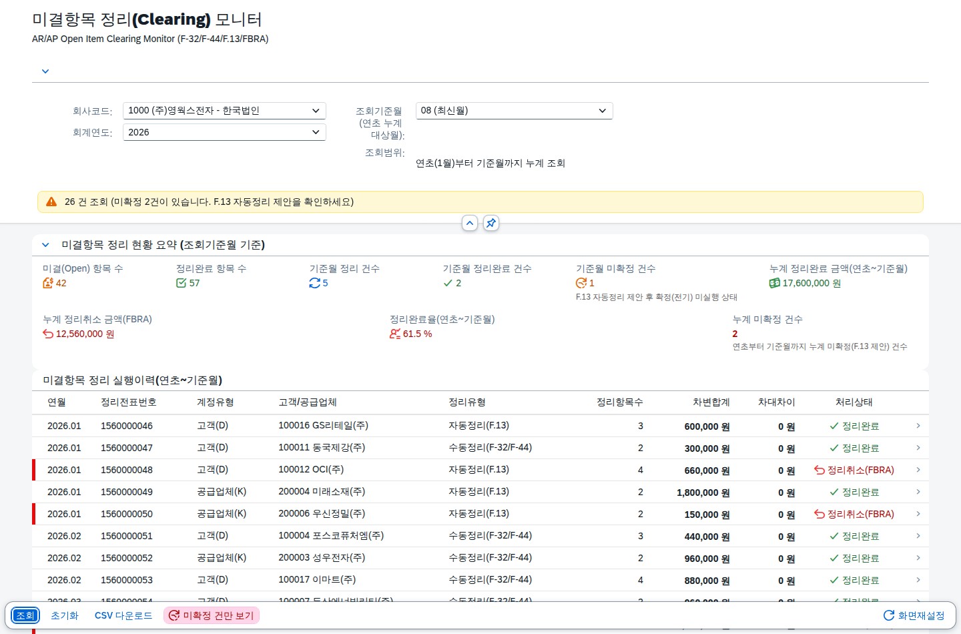Sort by the 정리전표번호 column header
The width and height of the screenshot is (961, 634).
tap(129, 402)
